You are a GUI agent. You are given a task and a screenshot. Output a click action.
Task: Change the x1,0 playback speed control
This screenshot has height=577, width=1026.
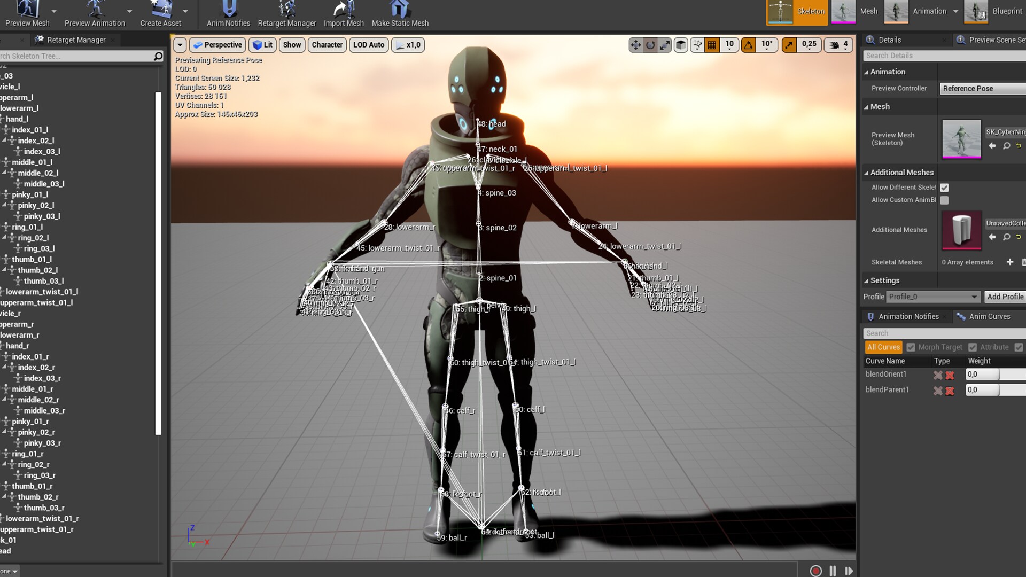pos(408,45)
